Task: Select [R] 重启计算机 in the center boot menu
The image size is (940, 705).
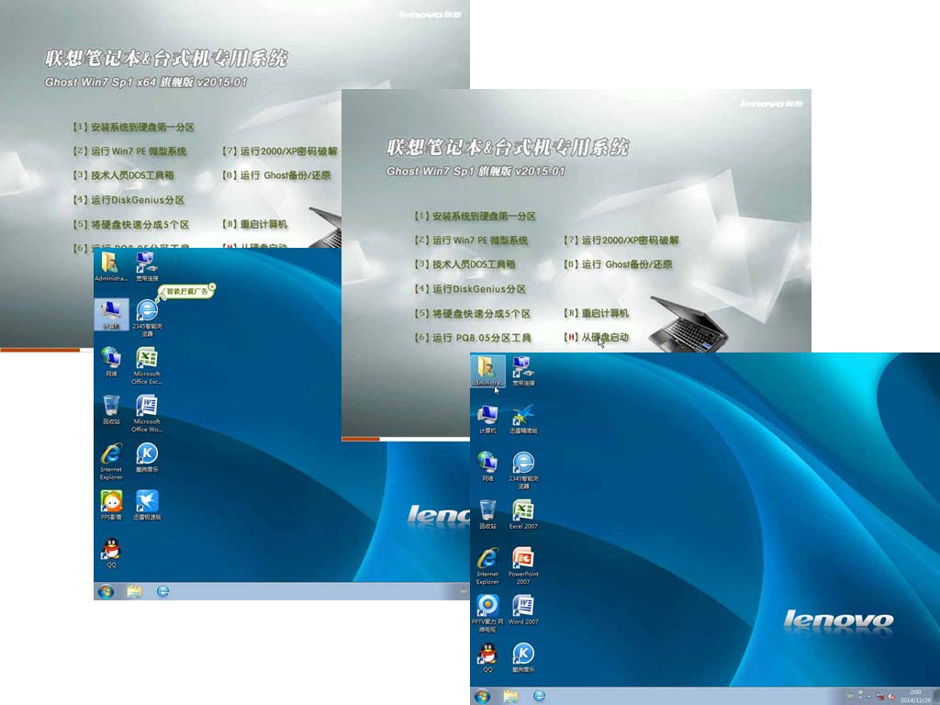Action: 596,313
